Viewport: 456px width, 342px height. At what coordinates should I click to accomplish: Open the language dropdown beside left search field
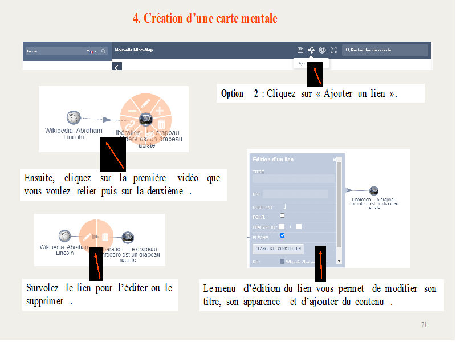(92, 51)
